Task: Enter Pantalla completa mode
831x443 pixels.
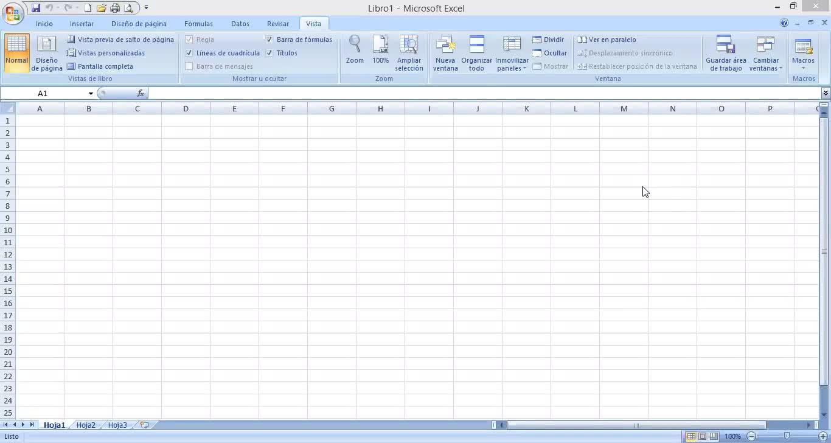Action: 100,66
